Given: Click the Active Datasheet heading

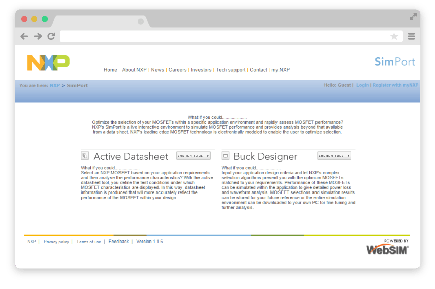Looking at the screenshot, I should pyautogui.click(x=131, y=156).
